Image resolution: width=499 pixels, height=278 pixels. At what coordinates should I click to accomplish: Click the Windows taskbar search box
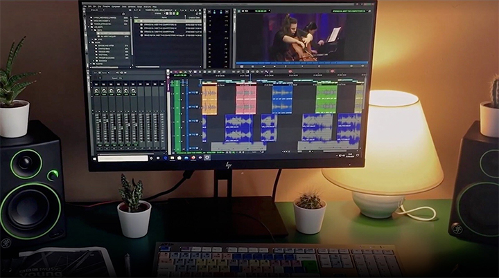[x=123, y=158]
